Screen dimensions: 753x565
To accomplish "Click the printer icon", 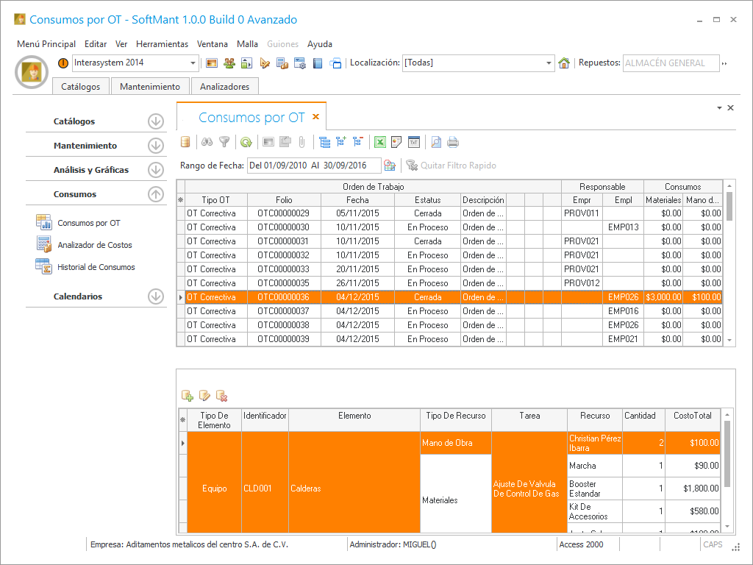I will [x=453, y=143].
